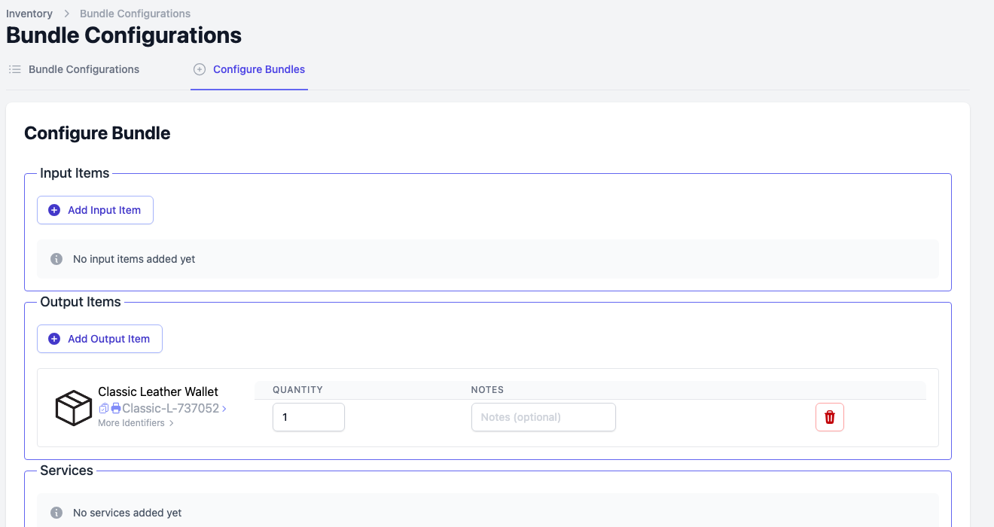Screen dimensions: 994x527
Task: Click the Output Items section label
Action: click(x=81, y=302)
